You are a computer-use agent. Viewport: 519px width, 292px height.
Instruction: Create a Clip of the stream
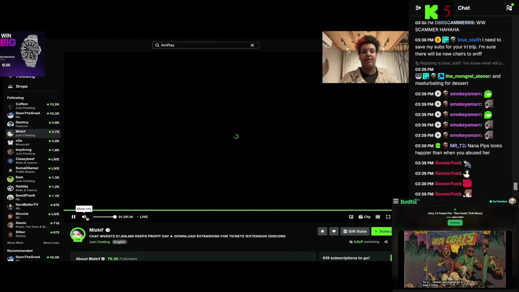coord(365,217)
